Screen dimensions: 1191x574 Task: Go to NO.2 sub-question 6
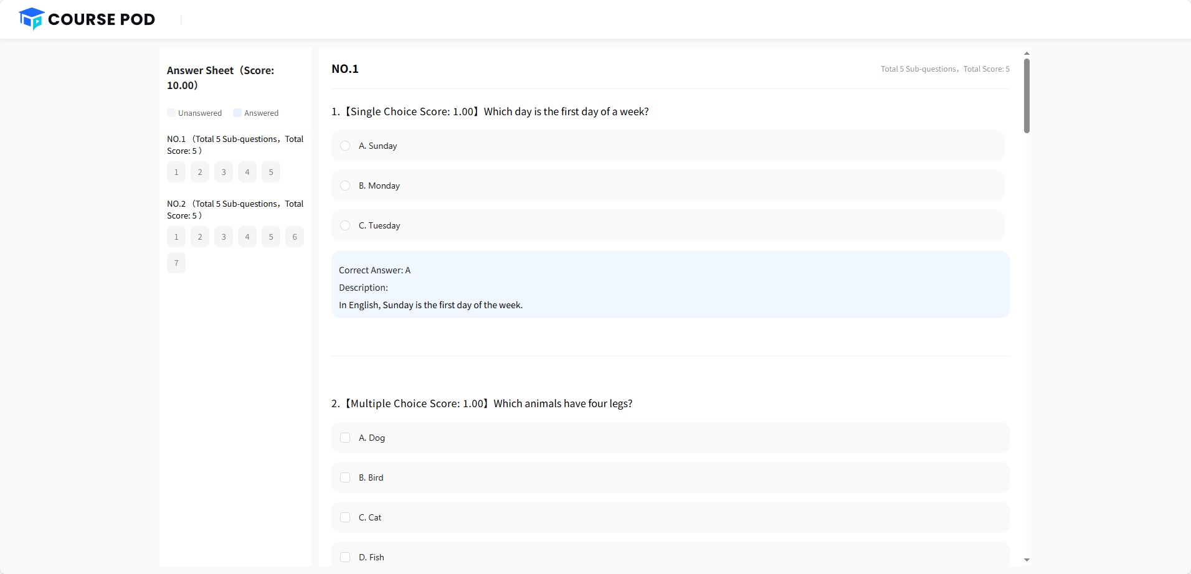[295, 237]
